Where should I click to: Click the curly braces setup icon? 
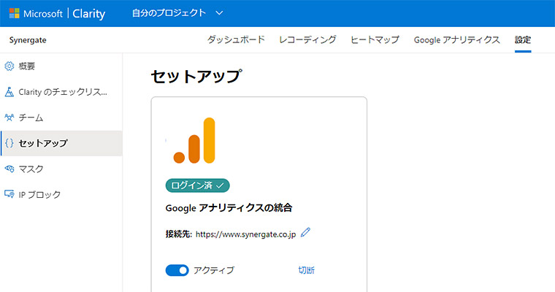(x=9, y=143)
